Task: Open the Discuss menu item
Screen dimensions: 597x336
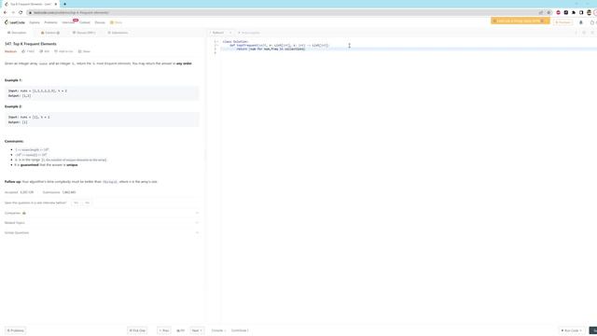Action: point(100,22)
